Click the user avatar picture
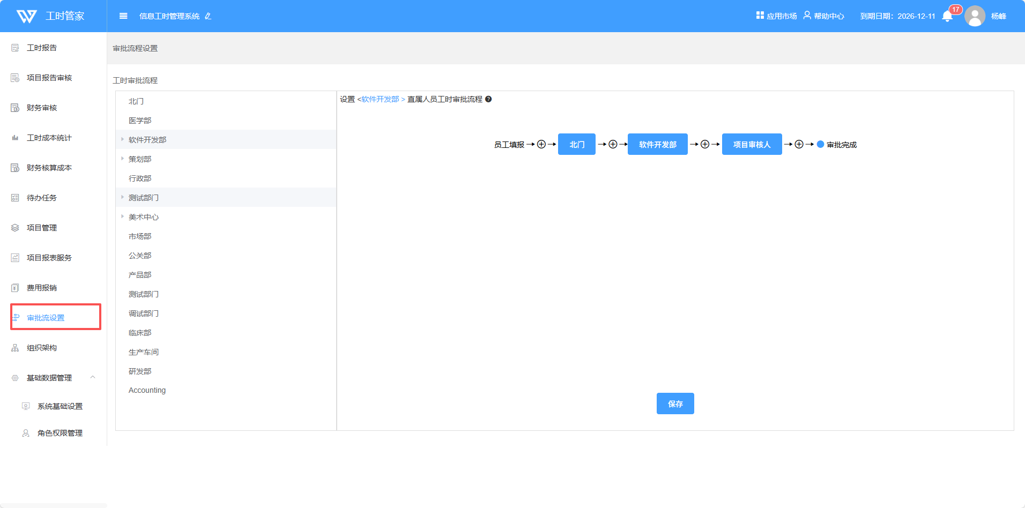Screen dimensions: 1025x508 pos(975,16)
